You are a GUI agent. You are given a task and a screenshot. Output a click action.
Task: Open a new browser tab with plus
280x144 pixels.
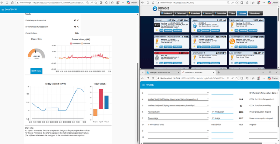[x=219, y=73]
